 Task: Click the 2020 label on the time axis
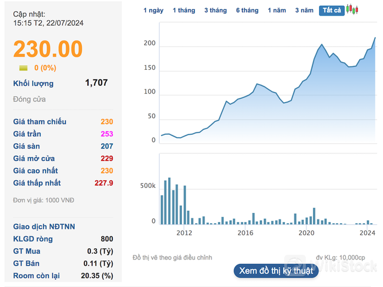point(306,233)
